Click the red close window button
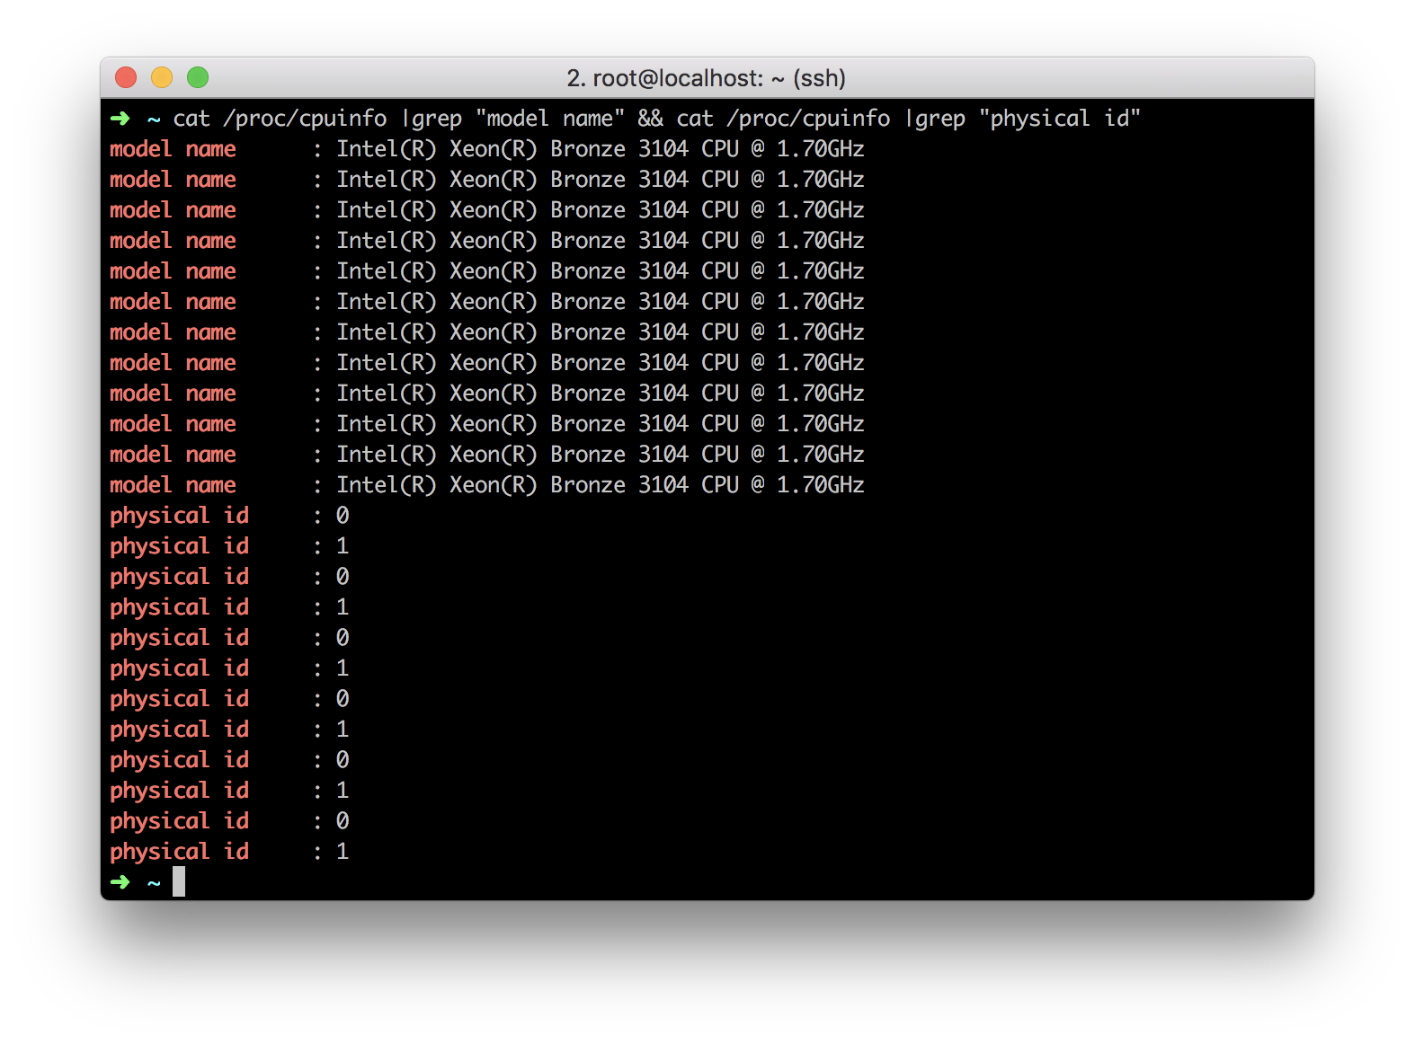The image size is (1415, 1044). click(x=126, y=78)
